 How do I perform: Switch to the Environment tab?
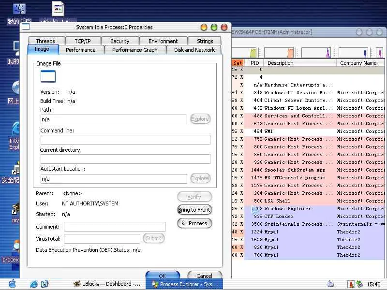pos(163,41)
